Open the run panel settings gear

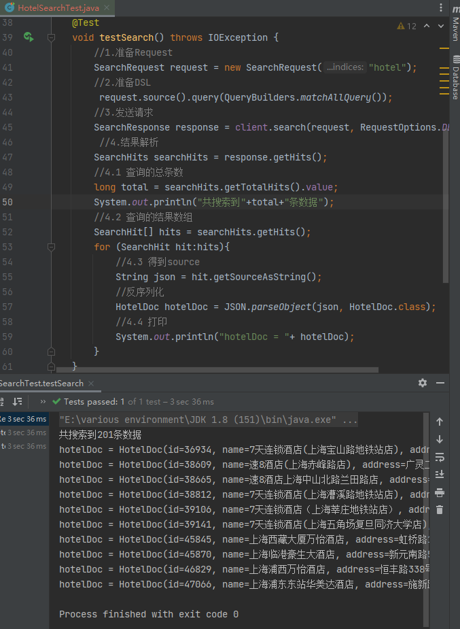click(x=423, y=383)
